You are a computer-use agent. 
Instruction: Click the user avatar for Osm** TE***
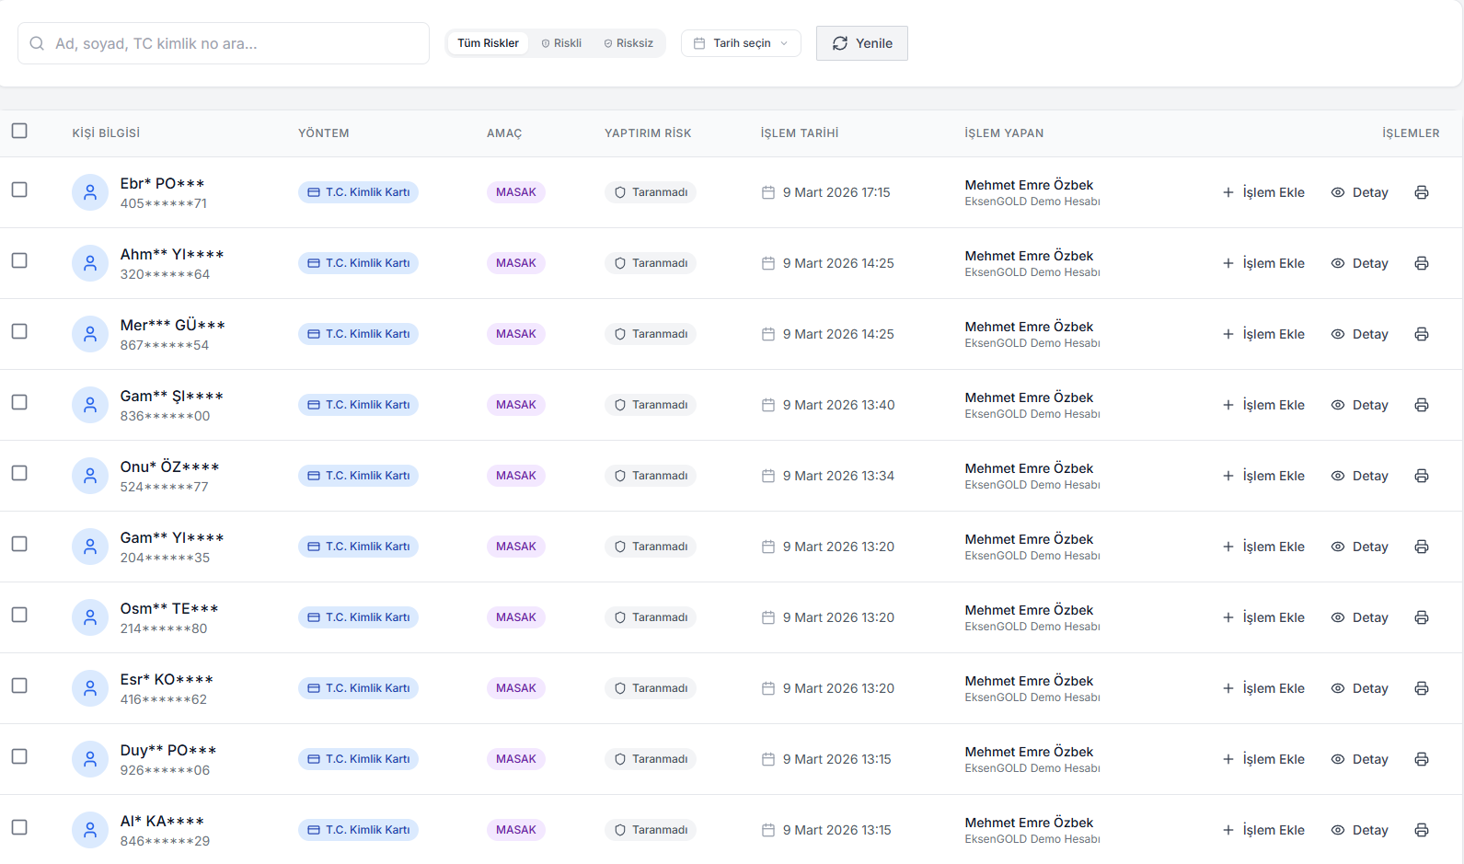point(90,617)
